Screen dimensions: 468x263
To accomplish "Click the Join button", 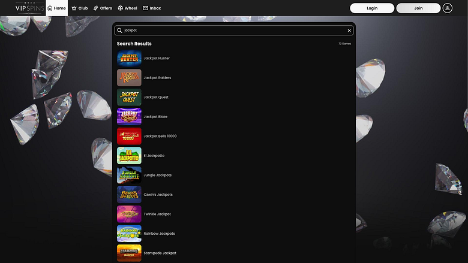I will [x=418, y=8].
